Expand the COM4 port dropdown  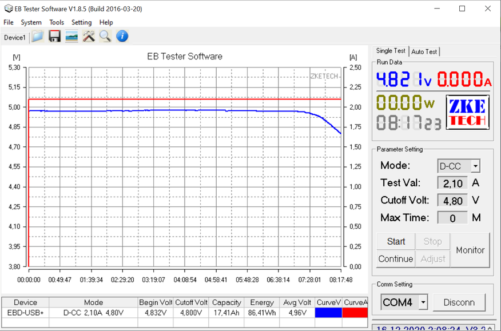(423, 302)
